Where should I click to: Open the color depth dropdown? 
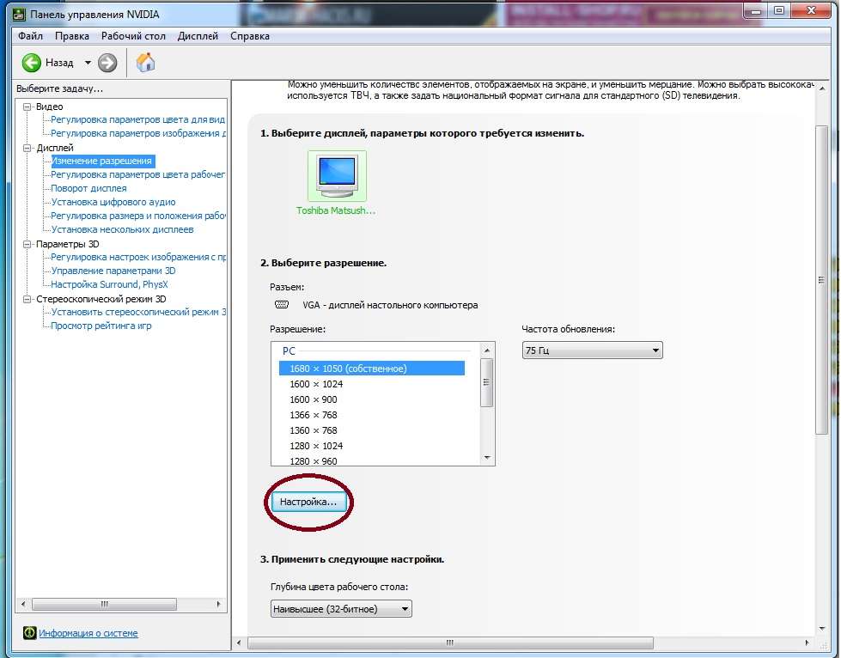(341, 609)
